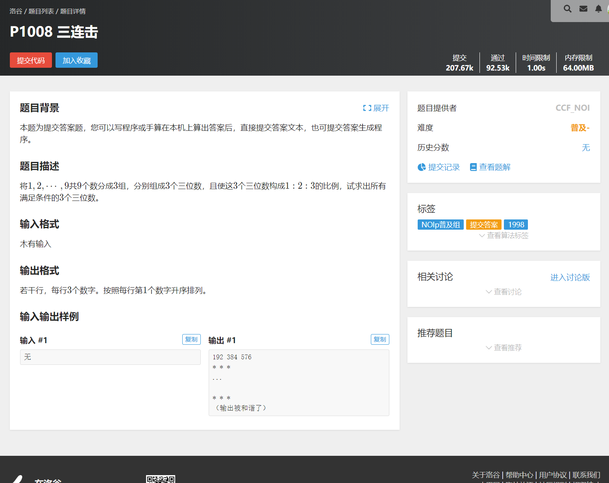Return to 洛谷 home via breadcrumb

[x=16, y=11]
